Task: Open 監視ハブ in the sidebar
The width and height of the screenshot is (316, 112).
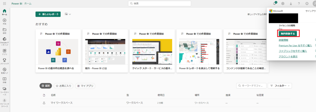Action: (4, 71)
